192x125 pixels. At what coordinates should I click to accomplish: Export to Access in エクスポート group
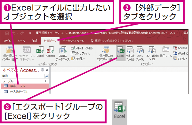180,48
